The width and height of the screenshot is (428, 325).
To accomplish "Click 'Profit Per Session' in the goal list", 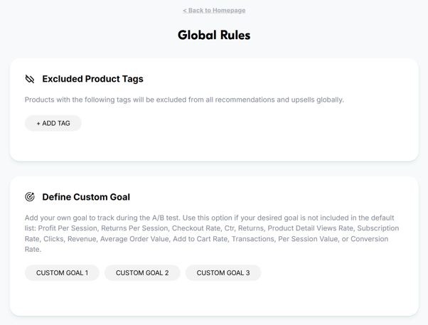I will coord(68,228).
